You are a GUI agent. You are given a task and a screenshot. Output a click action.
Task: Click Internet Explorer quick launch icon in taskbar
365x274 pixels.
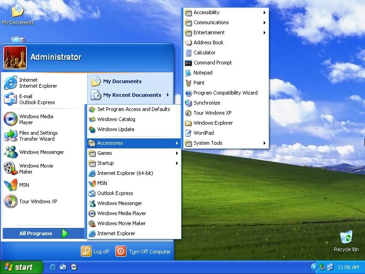[53, 267]
